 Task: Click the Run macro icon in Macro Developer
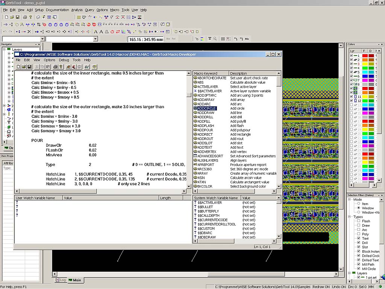[x=68, y=67]
